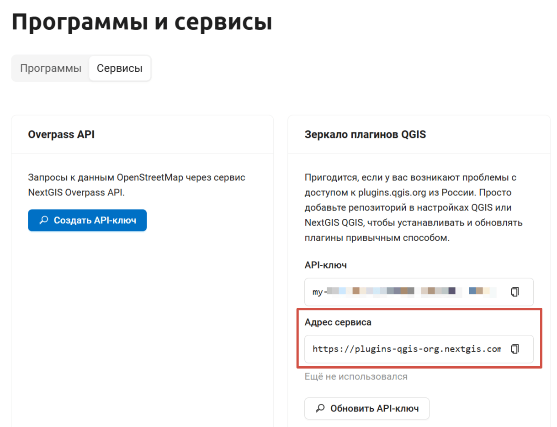This screenshot has width=557, height=427.
Task: Click the API-ключ label above the key field
Action: (326, 265)
